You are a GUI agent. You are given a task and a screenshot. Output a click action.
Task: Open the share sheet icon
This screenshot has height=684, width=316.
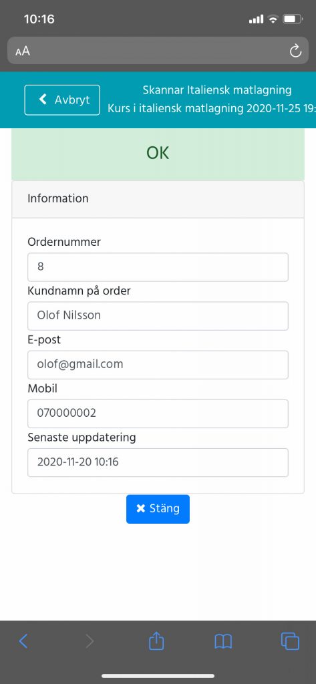(x=156, y=641)
